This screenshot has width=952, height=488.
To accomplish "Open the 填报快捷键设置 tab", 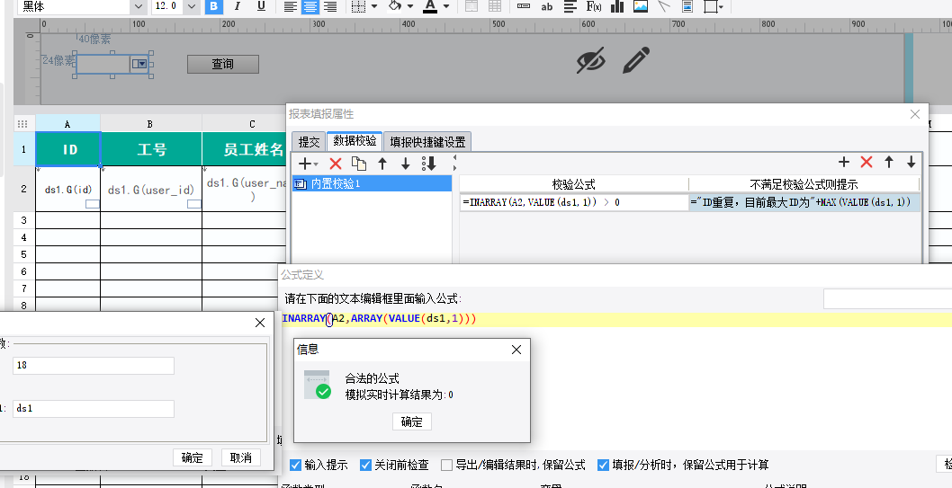I will pyautogui.click(x=427, y=142).
